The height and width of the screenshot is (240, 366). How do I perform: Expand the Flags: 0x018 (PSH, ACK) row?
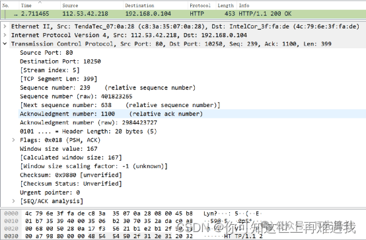[13, 140]
